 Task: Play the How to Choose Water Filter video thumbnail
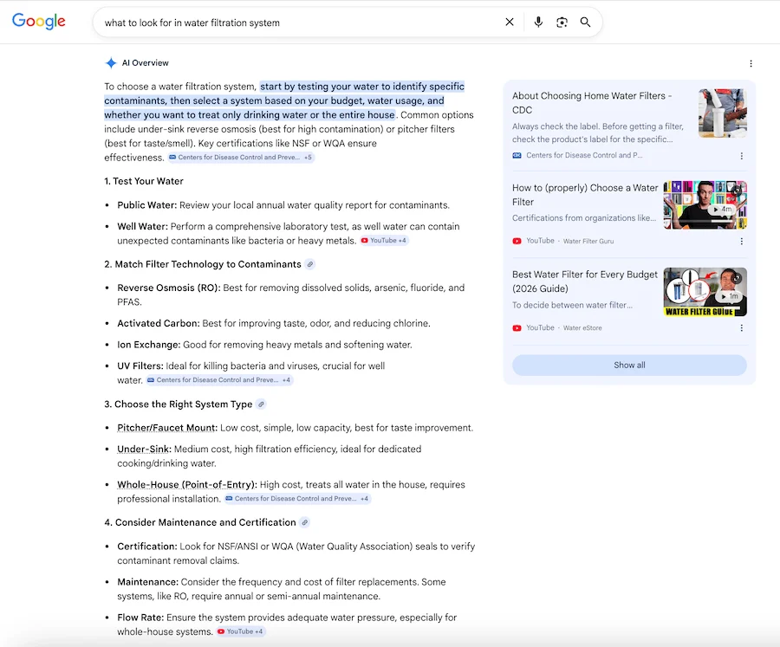(x=705, y=204)
